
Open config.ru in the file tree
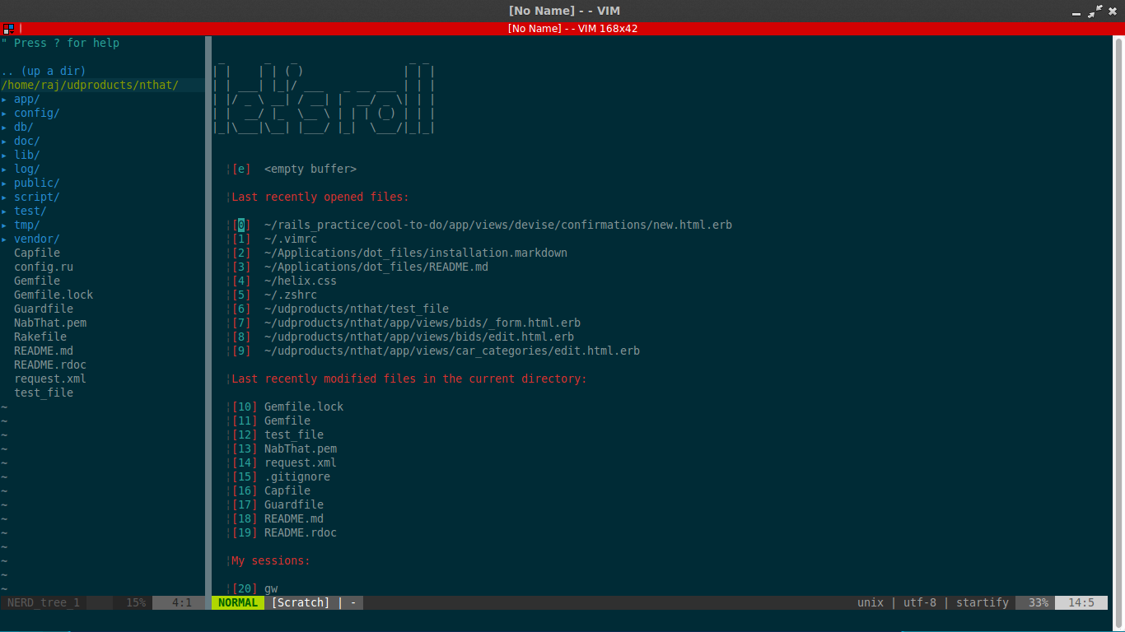click(x=44, y=267)
